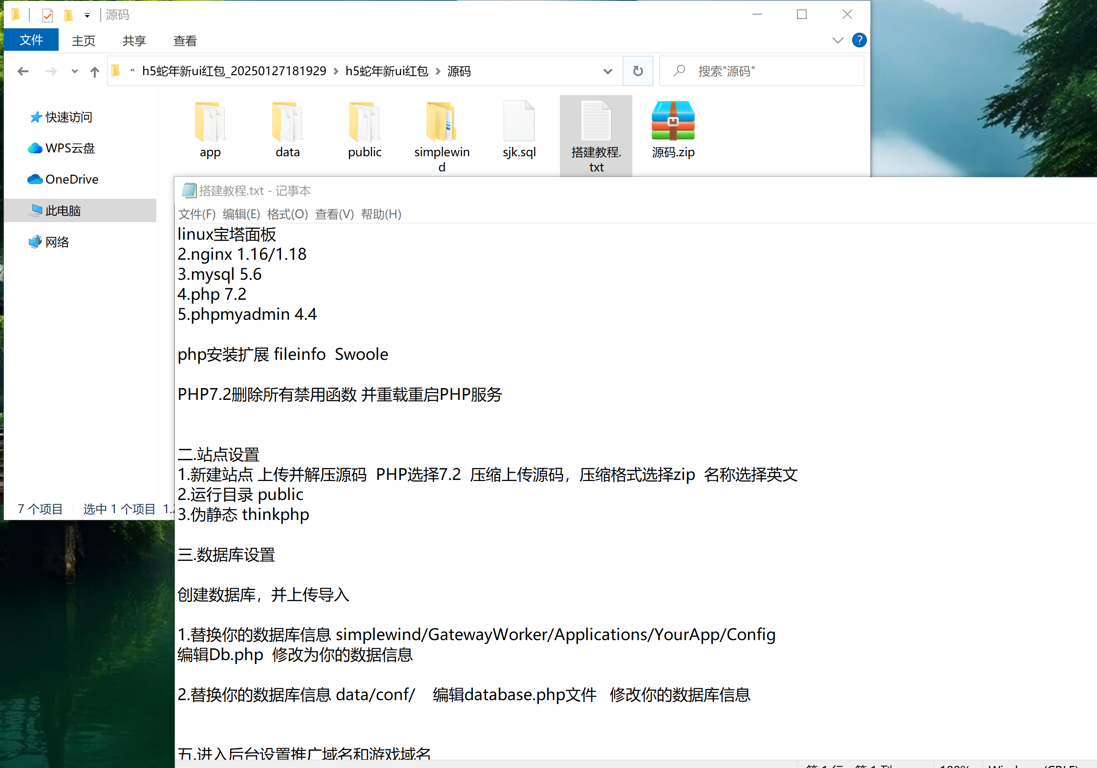Click h5蛇年新ui红包_20250127181929 breadcrumb
Viewport: 1097px width, 768px height.
pyautogui.click(x=234, y=71)
